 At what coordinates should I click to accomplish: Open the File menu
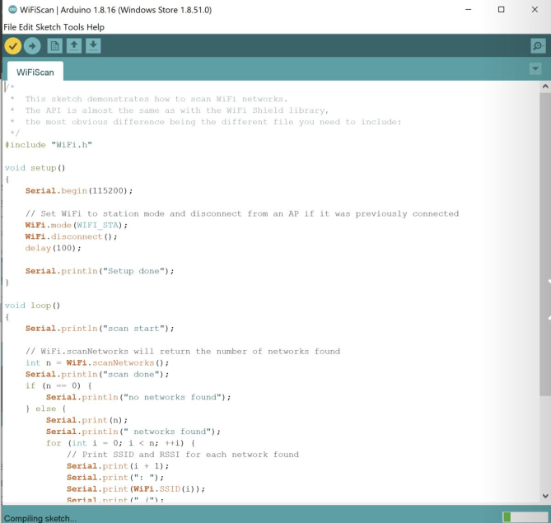point(10,27)
